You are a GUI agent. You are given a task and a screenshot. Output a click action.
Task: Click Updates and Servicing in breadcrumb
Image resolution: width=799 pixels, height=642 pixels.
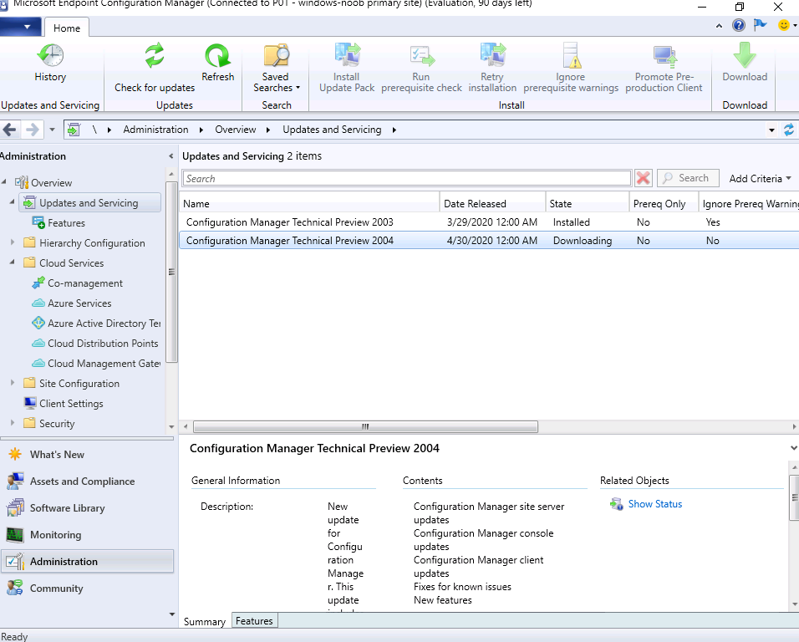pos(333,130)
